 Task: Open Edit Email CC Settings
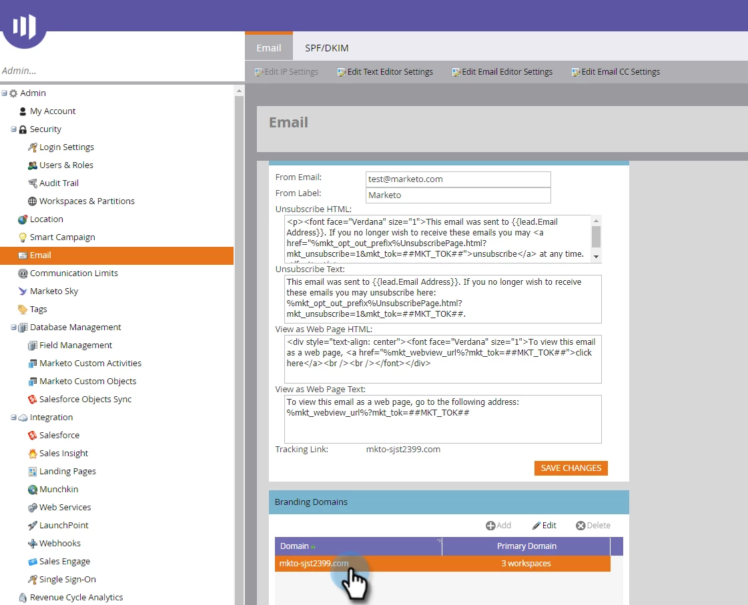pos(615,72)
